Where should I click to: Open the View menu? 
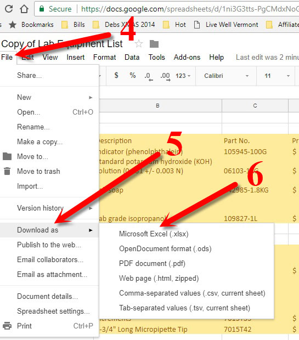[50, 57]
